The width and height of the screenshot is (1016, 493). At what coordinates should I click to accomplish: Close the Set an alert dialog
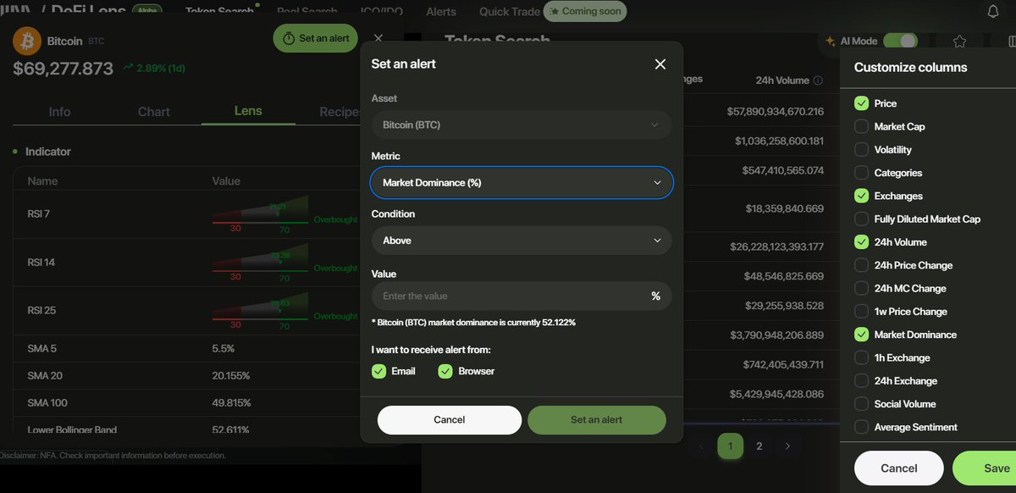coord(660,64)
